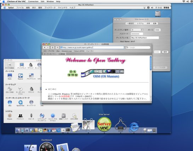The height and width of the screenshot is (151, 193).
Task: Click the large Finder icon in local dock
Action: tap(30, 147)
